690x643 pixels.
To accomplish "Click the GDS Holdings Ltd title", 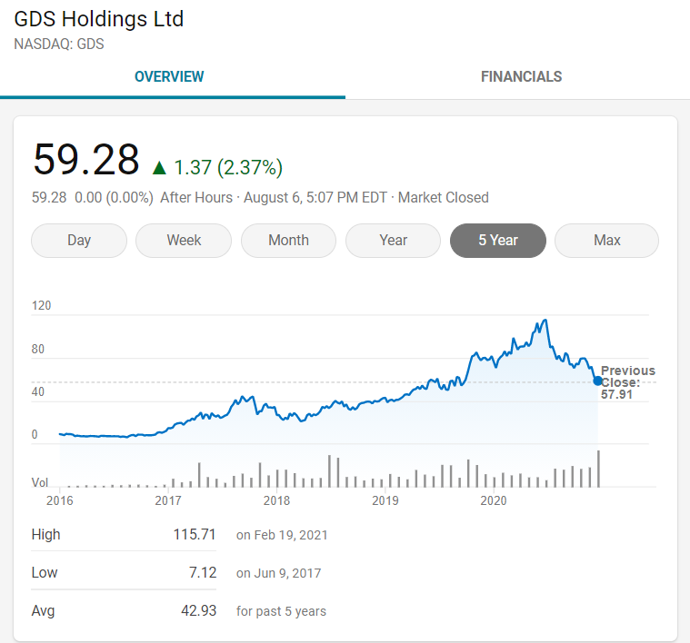I will [x=99, y=19].
